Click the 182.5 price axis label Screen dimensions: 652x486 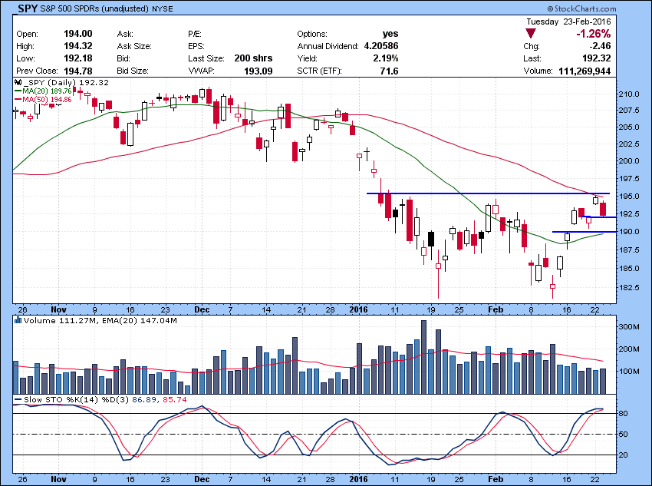628,287
